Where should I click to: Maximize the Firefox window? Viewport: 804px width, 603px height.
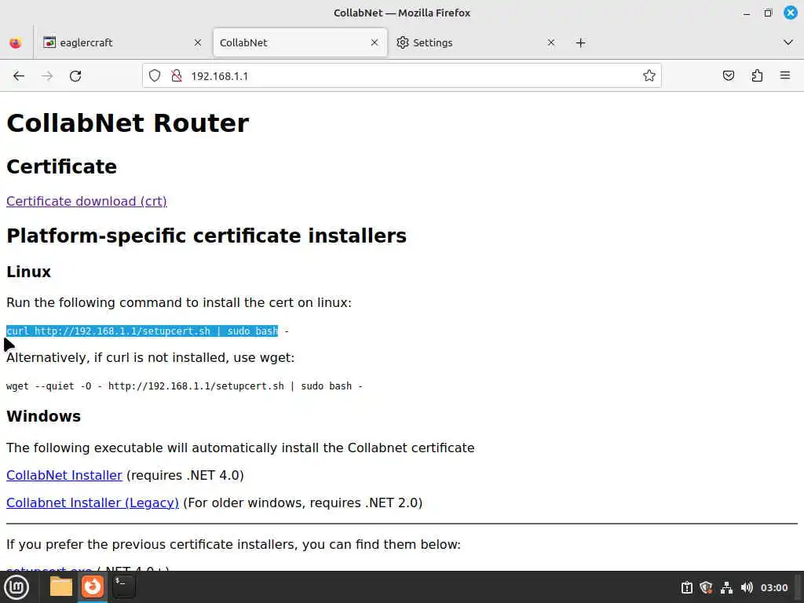[768, 13]
